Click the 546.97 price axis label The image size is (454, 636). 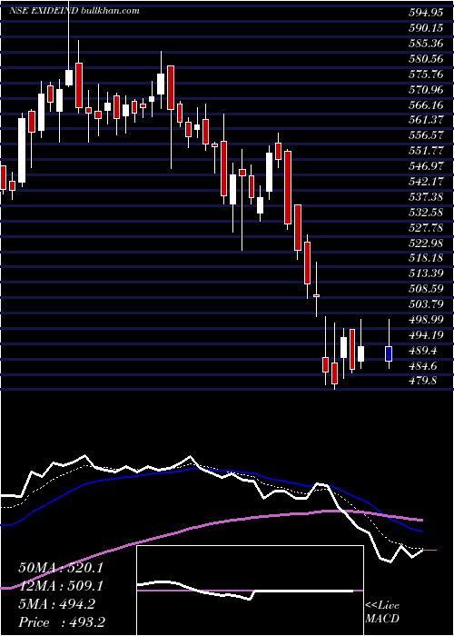(x=426, y=166)
